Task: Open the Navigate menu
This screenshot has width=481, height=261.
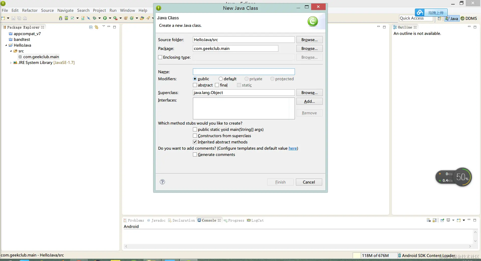Action: pyautogui.click(x=65, y=10)
